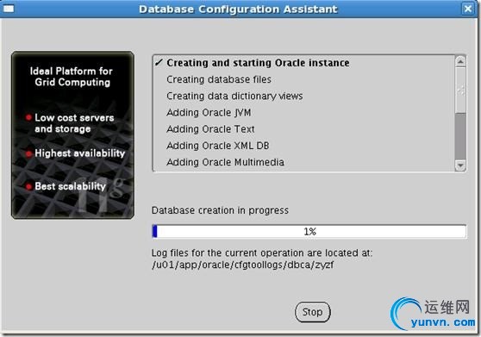Click 'Low cost servers and storage' bullet
The height and width of the screenshot is (337, 481).
(74, 123)
